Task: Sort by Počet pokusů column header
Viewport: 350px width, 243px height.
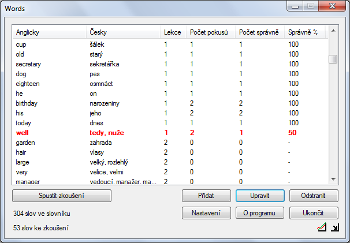Action: (211, 32)
